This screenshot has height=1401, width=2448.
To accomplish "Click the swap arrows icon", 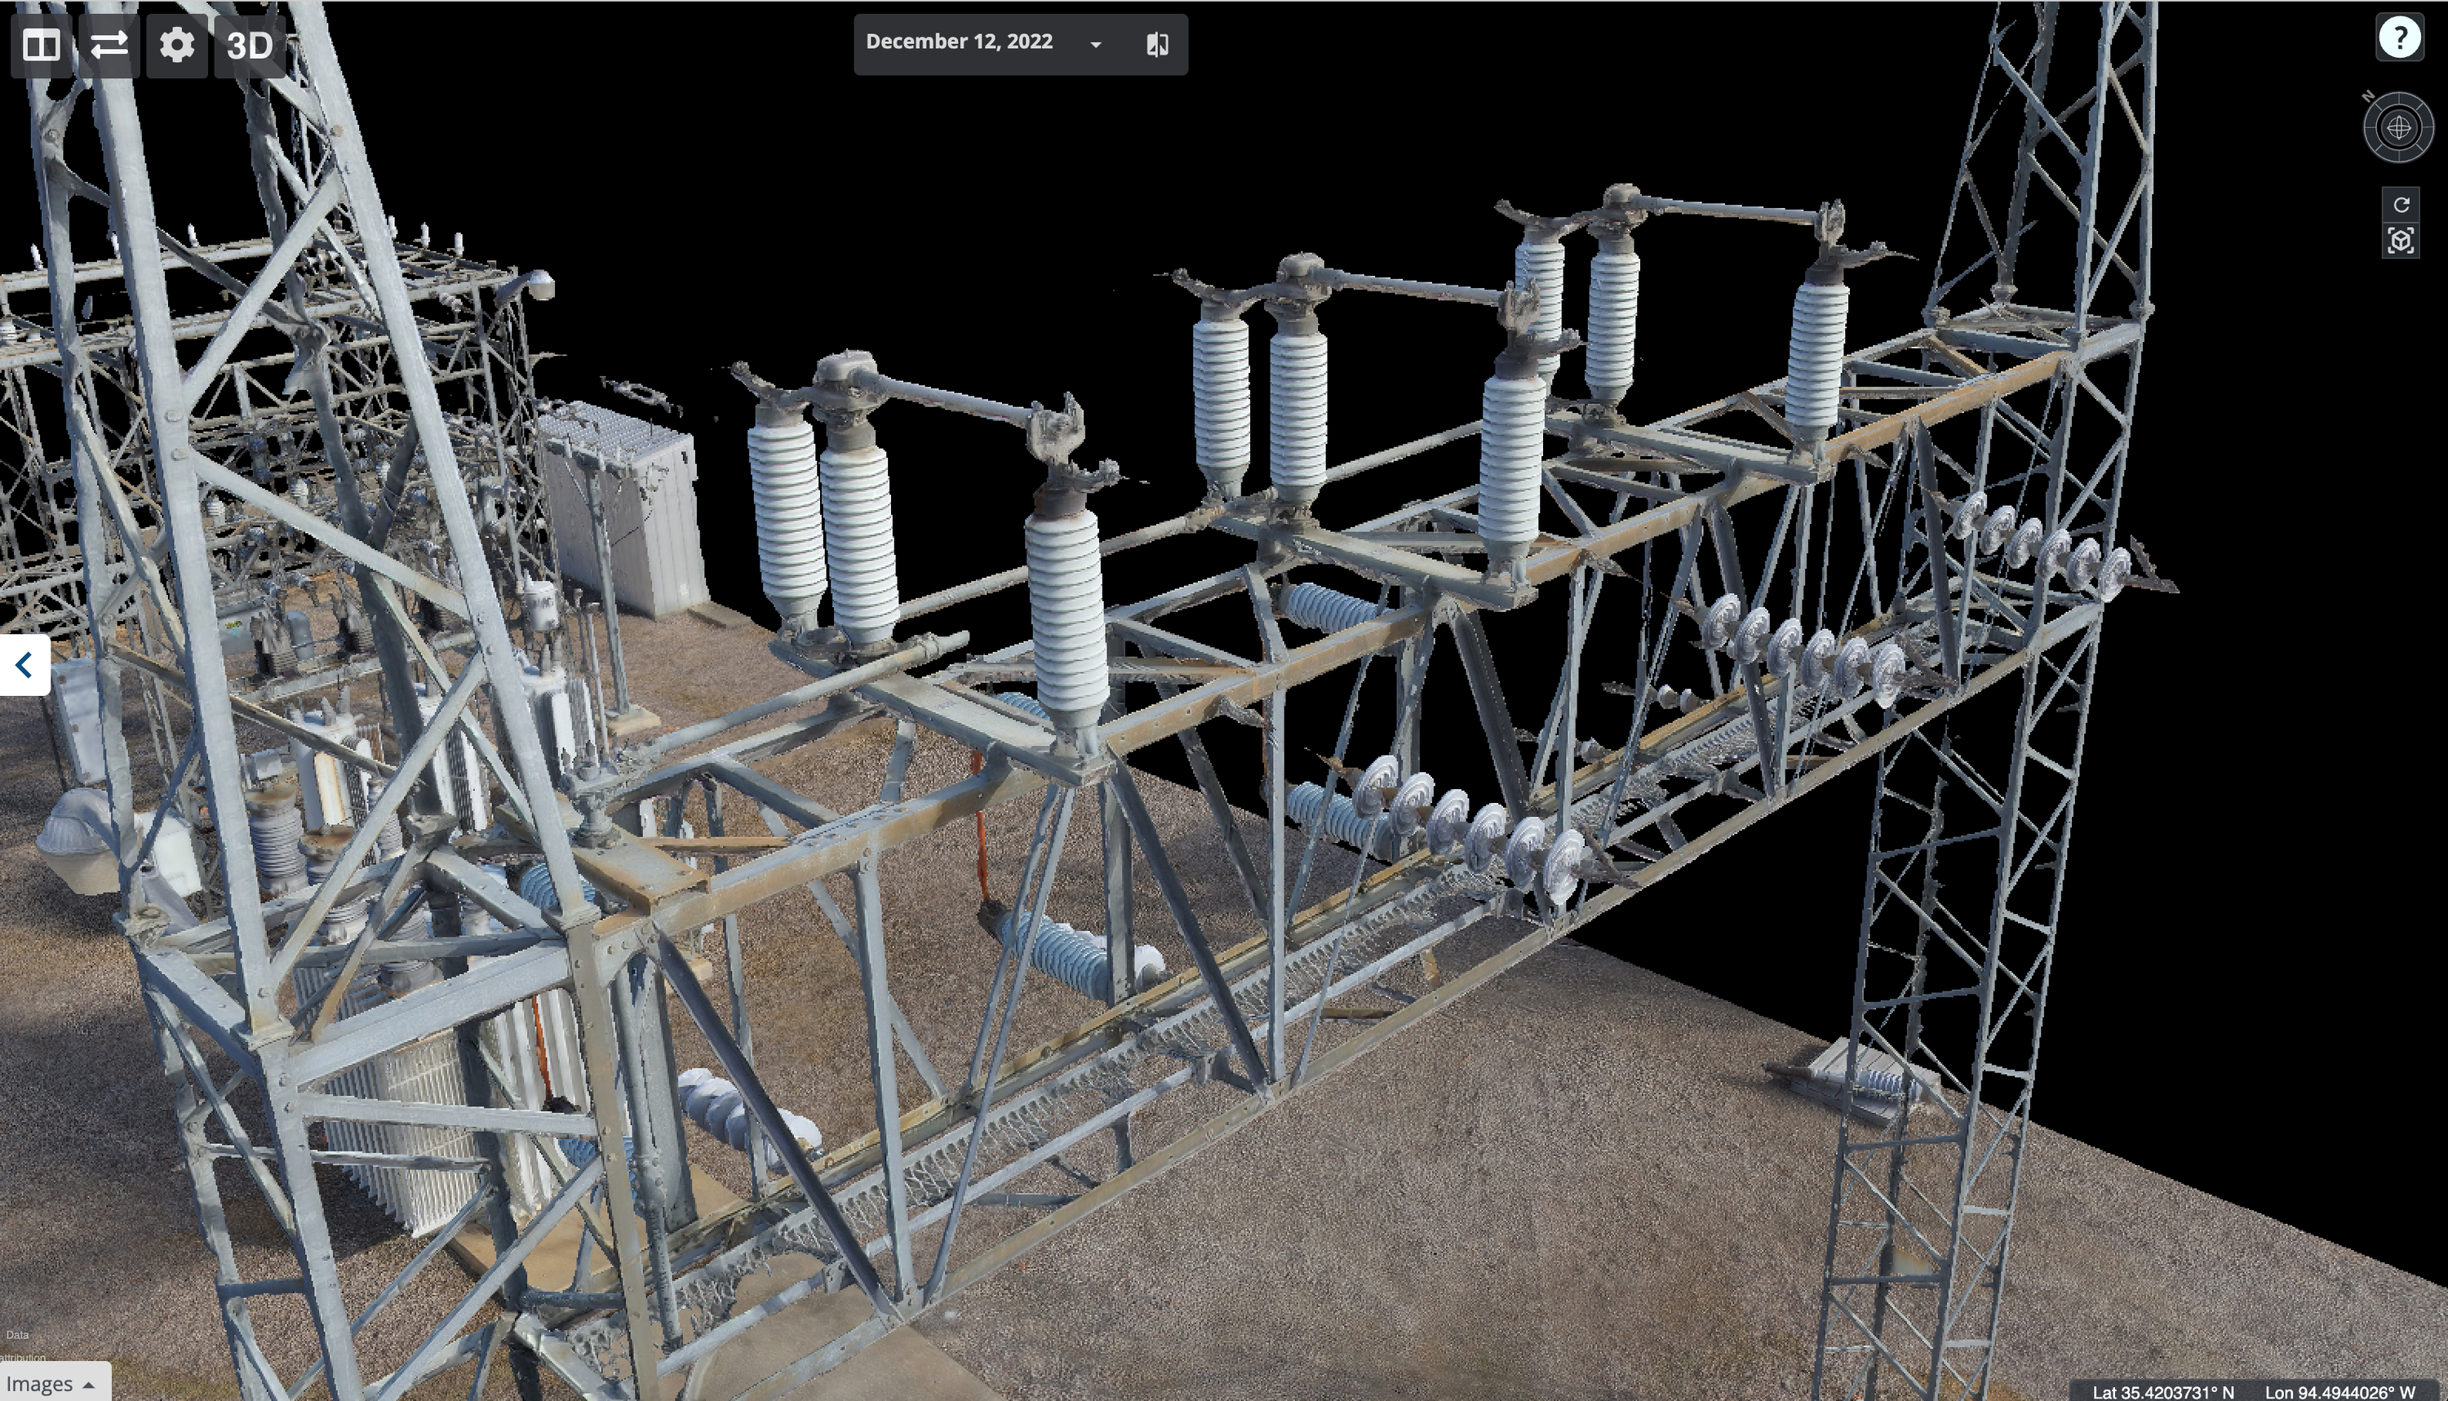I will [109, 45].
